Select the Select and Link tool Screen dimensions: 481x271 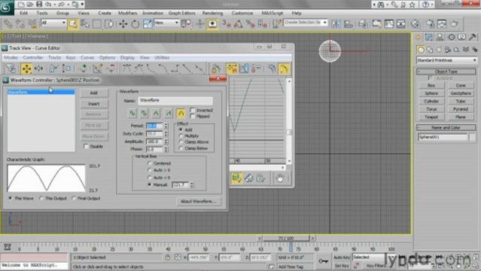[x=8, y=23]
